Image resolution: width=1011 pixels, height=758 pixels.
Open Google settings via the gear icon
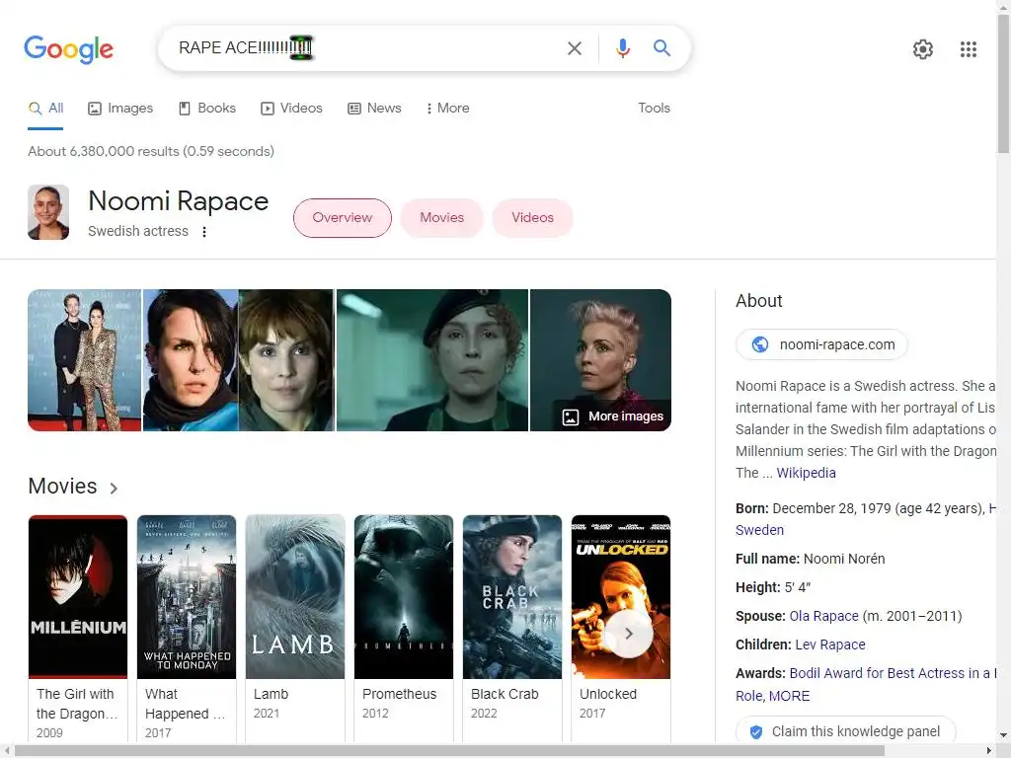(923, 49)
